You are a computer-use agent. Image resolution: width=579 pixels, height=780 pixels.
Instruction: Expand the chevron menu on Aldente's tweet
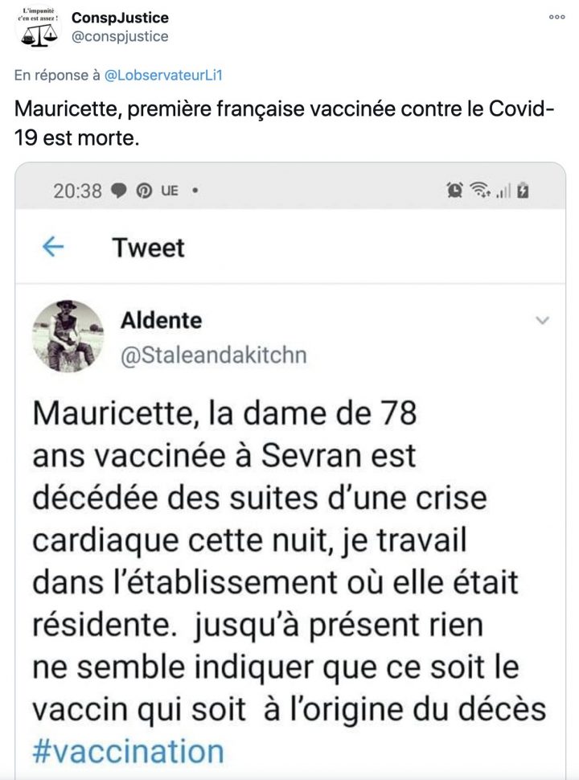[x=542, y=321]
